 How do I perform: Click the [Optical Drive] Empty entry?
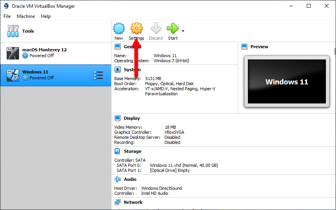(170, 170)
